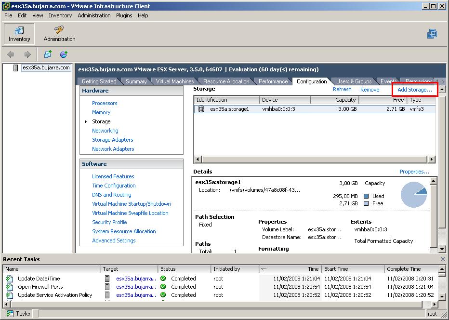The width and height of the screenshot is (449, 320).
Task: Open Networking hardware settings
Action: coord(105,131)
